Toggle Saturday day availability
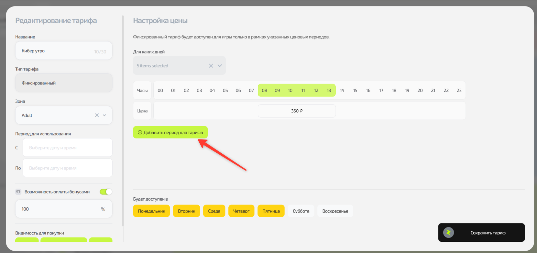 (x=301, y=211)
